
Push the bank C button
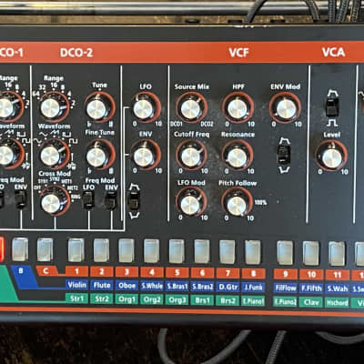pos(45,249)
